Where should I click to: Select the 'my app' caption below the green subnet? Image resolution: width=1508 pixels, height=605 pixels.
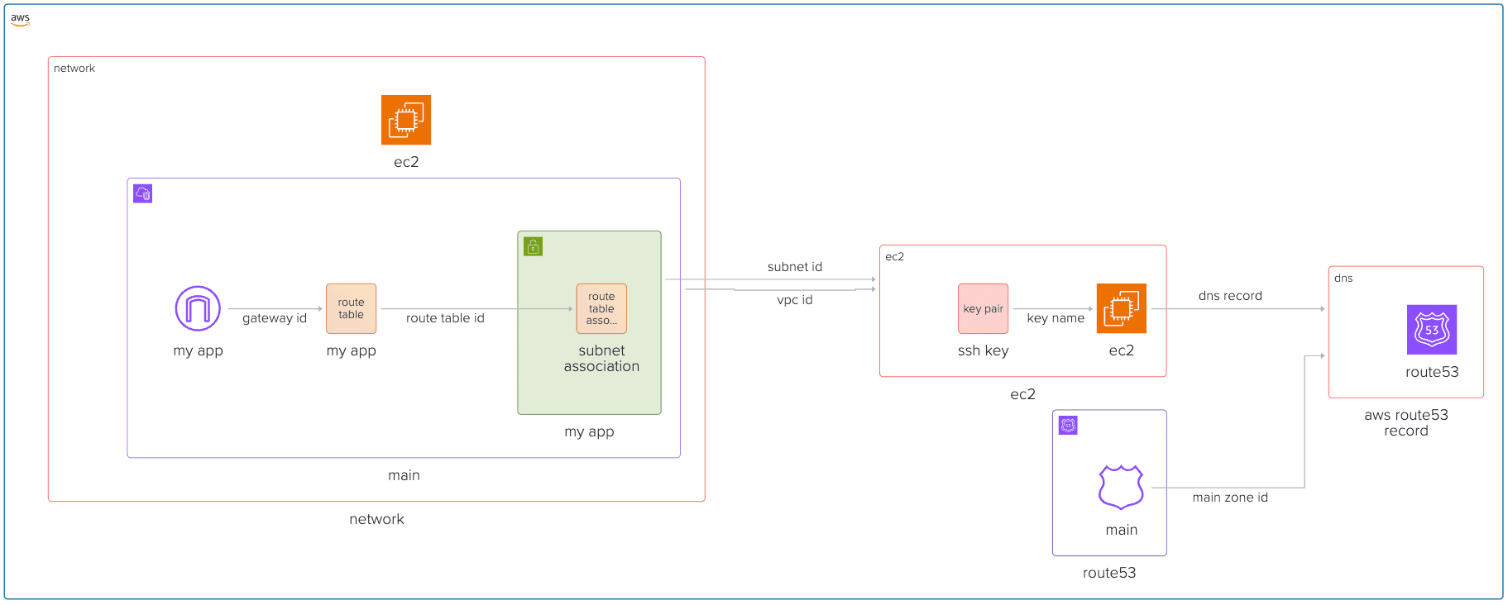[589, 431]
